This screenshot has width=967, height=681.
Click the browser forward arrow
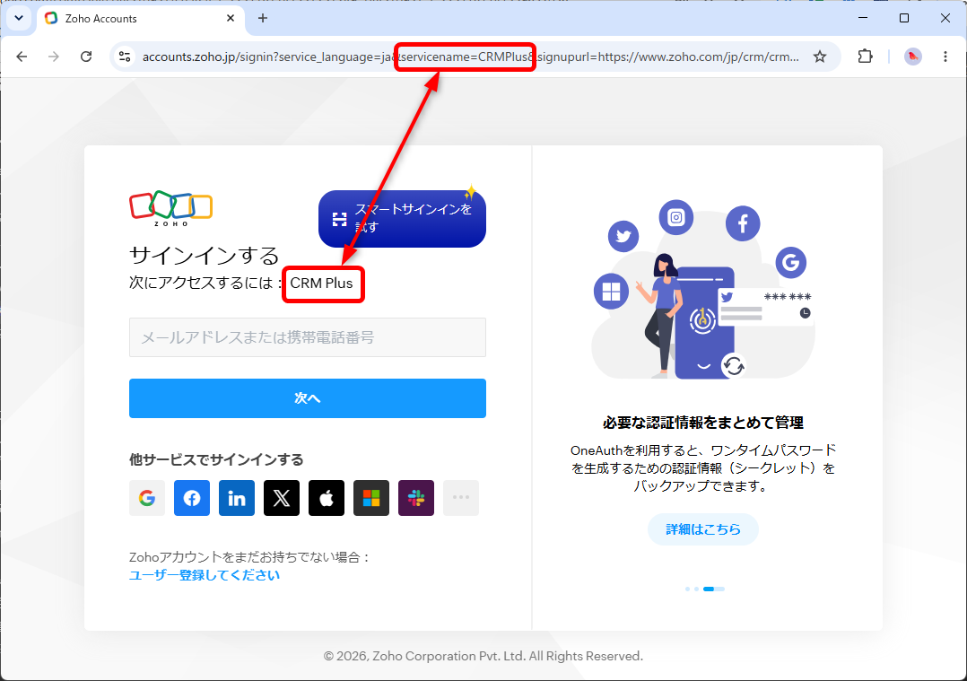[54, 57]
